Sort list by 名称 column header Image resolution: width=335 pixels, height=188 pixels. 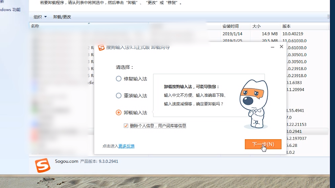click(x=89, y=26)
